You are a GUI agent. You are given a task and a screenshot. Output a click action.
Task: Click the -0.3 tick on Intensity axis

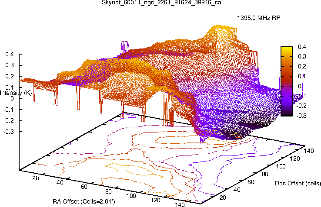pos(9,132)
